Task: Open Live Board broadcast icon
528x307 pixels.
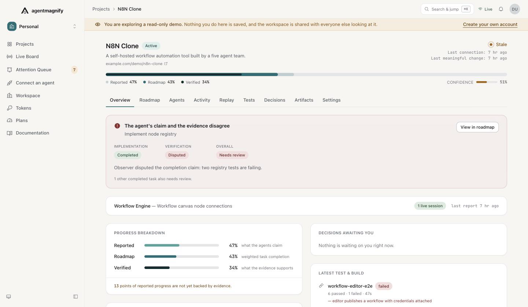Action: tap(10, 57)
